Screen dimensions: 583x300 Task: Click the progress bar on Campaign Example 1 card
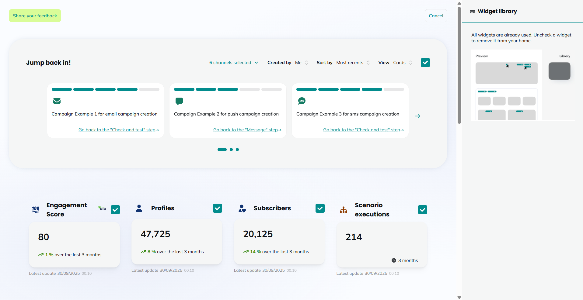106,89
